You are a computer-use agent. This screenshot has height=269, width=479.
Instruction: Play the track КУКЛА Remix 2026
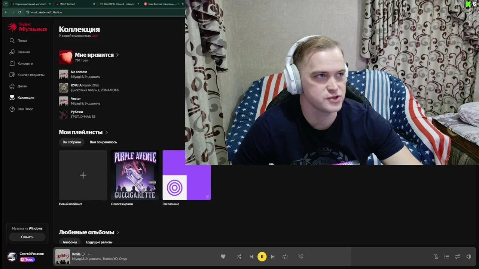[85, 85]
